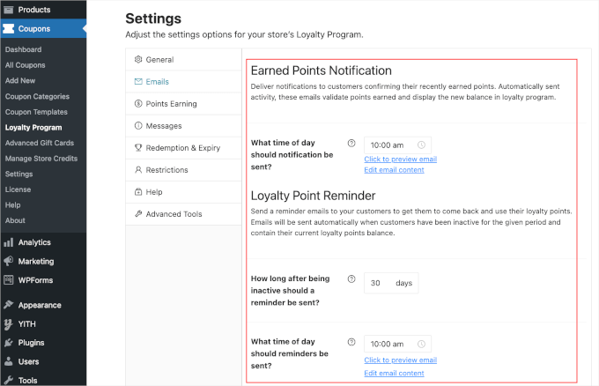Open the Points Earning settings tab
599x386 pixels.
click(x=171, y=104)
